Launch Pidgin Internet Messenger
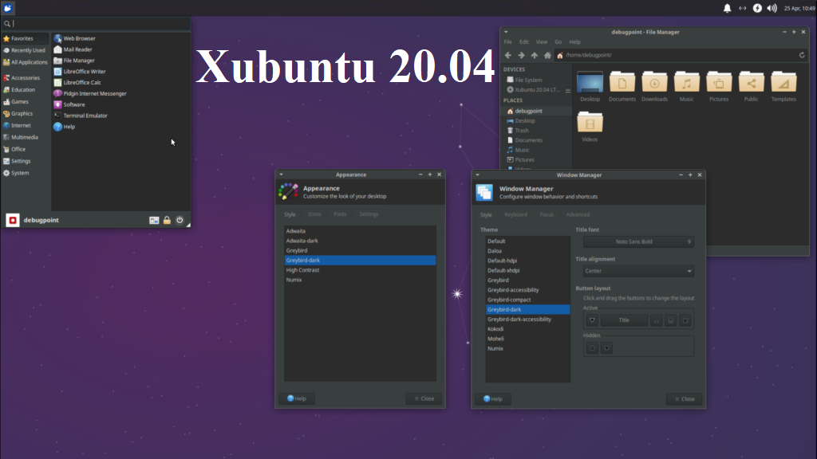Image resolution: width=817 pixels, height=459 pixels. click(x=90, y=94)
